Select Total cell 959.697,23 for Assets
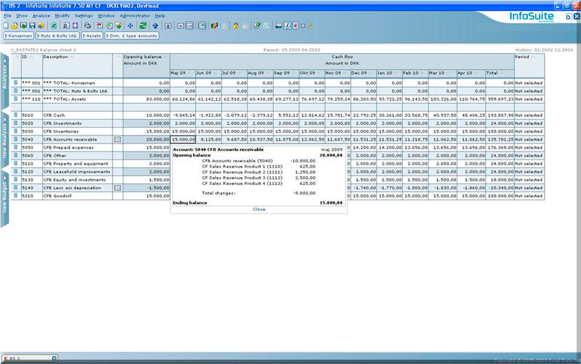This screenshot has height=364, width=581. pos(500,99)
